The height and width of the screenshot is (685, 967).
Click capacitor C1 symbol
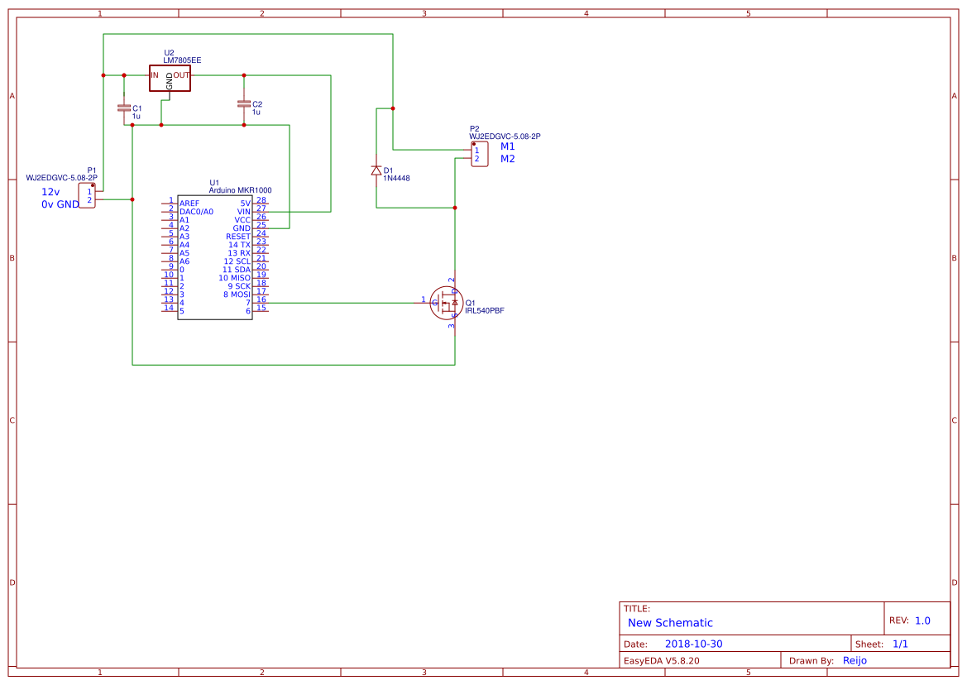pyautogui.click(x=124, y=109)
